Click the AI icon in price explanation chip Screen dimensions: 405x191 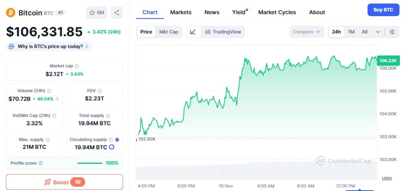click(x=11, y=47)
